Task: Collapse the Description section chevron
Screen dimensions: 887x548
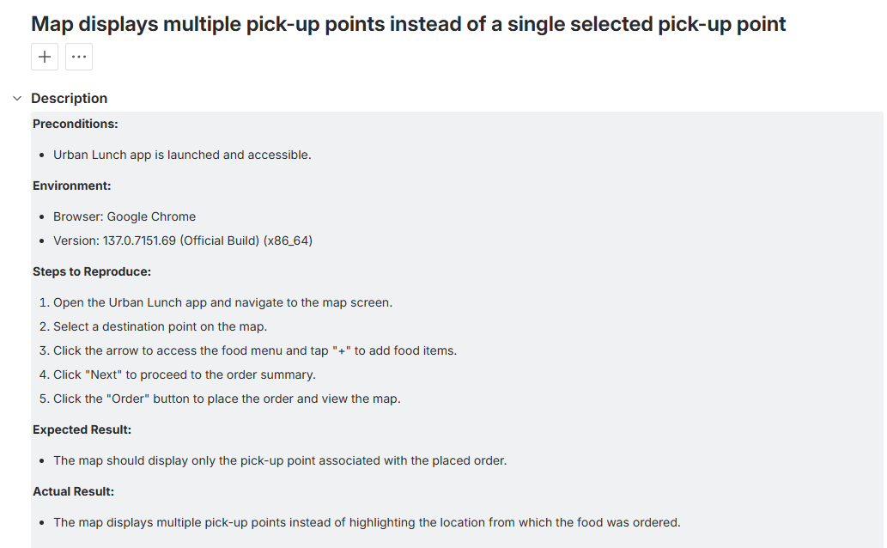Action: pyautogui.click(x=17, y=99)
